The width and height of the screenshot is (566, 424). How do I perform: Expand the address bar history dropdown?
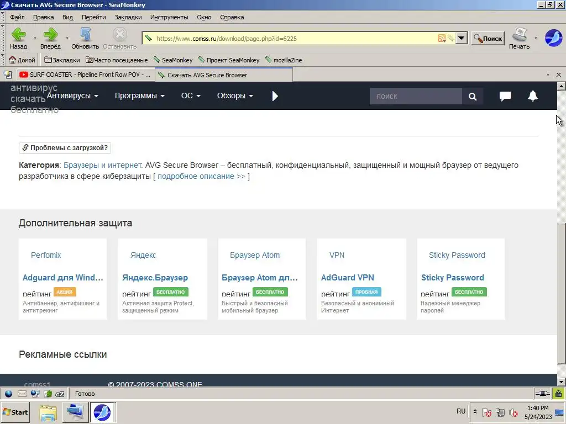462,38
